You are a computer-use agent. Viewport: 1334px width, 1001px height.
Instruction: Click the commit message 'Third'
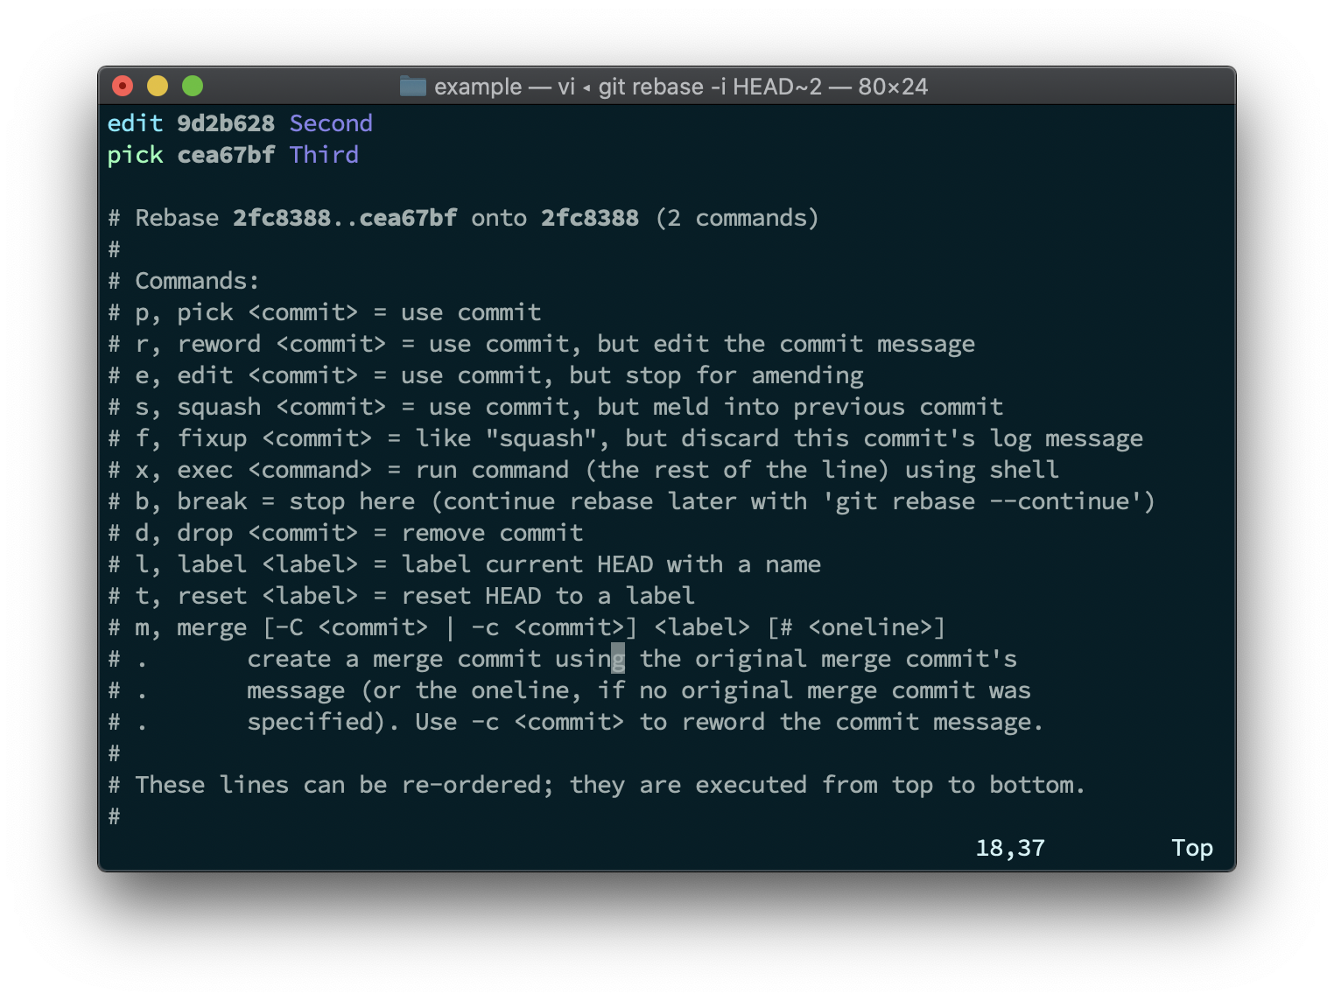coord(323,155)
